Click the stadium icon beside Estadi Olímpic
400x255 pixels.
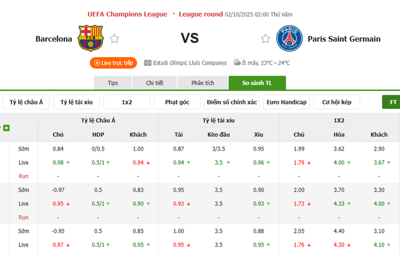(148, 63)
